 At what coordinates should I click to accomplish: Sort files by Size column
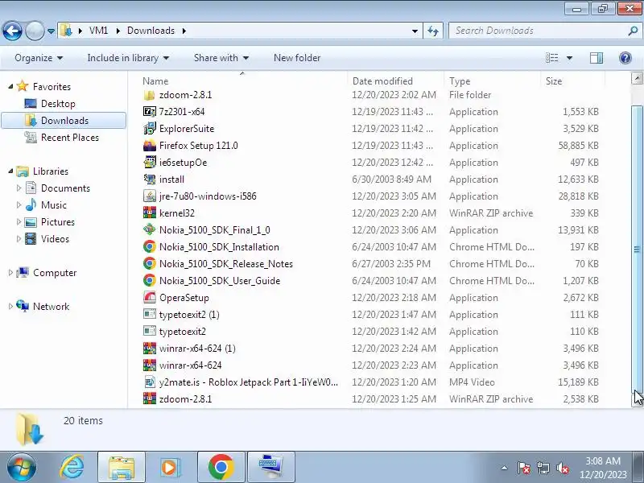coord(554,81)
